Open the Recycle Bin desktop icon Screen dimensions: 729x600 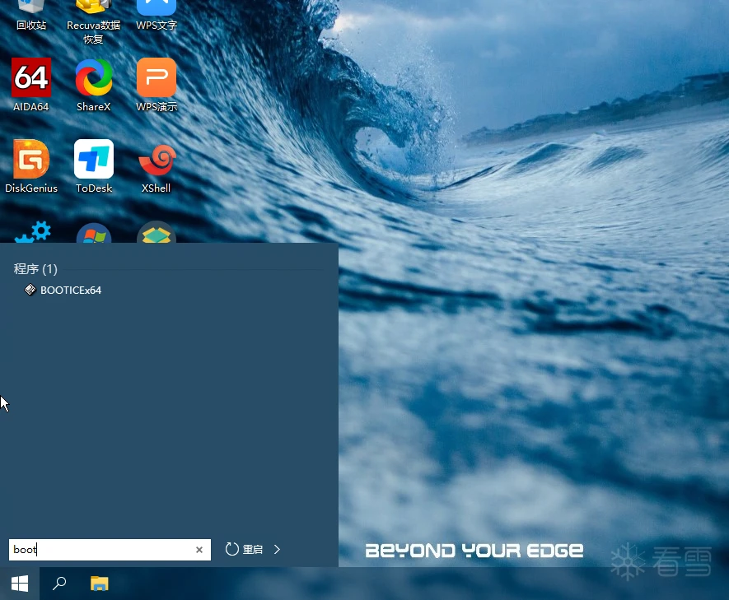(x=31, y=14)
